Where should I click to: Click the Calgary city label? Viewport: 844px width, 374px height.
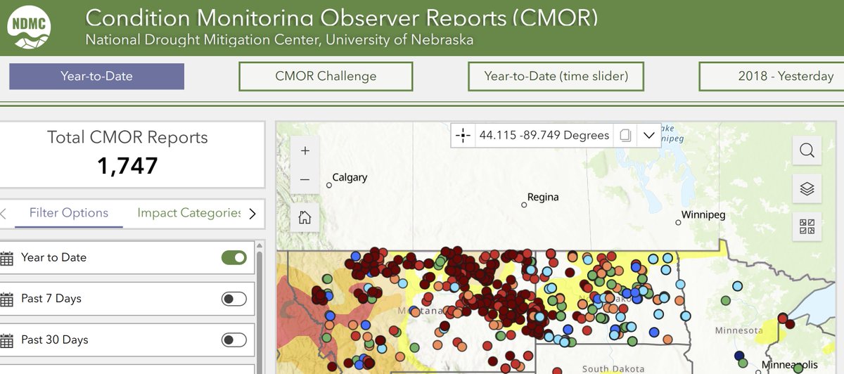coord(350,178)
